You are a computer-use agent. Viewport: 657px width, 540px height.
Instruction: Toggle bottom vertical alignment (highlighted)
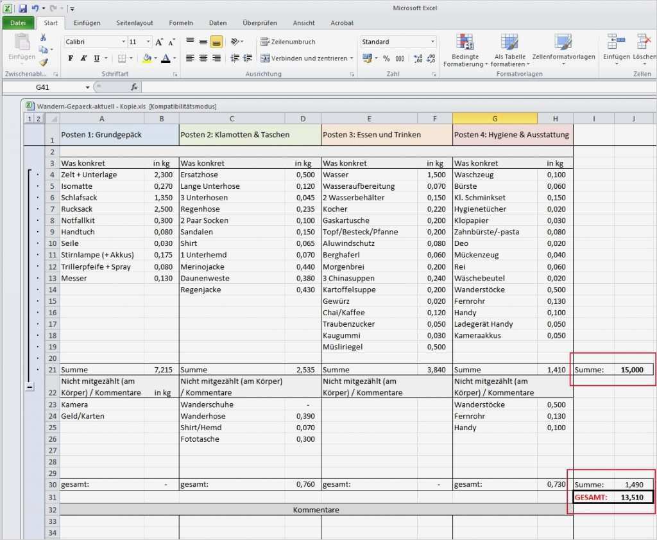pyautogui.click(x=216, y=42)
